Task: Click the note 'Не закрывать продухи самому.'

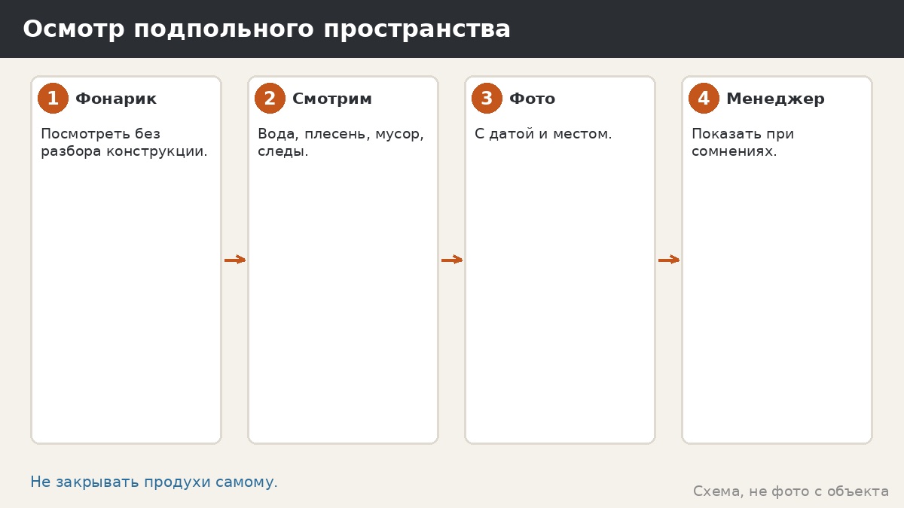Action: click(x=154, y=482)
